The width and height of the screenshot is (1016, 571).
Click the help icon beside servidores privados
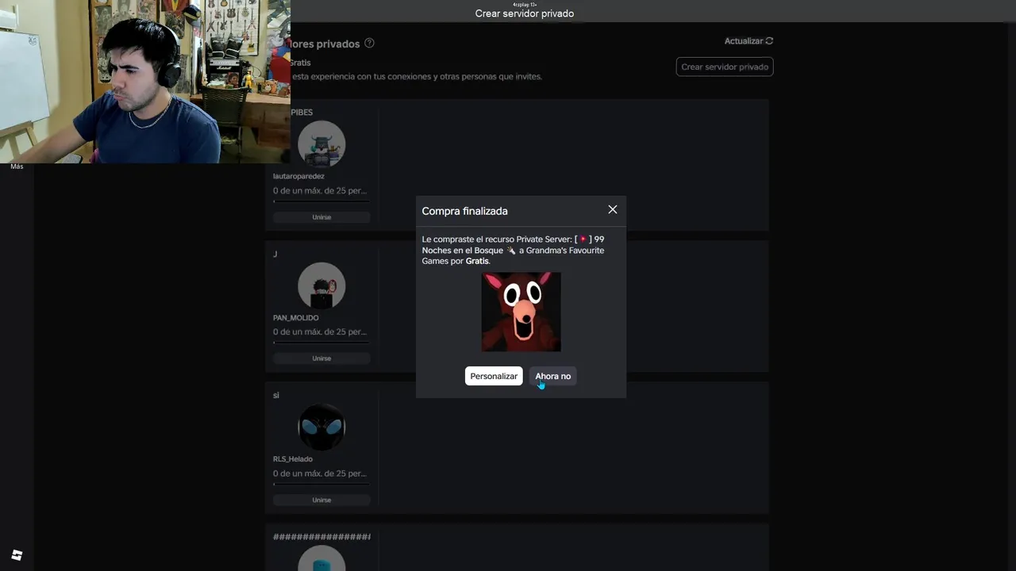point(369,43)
